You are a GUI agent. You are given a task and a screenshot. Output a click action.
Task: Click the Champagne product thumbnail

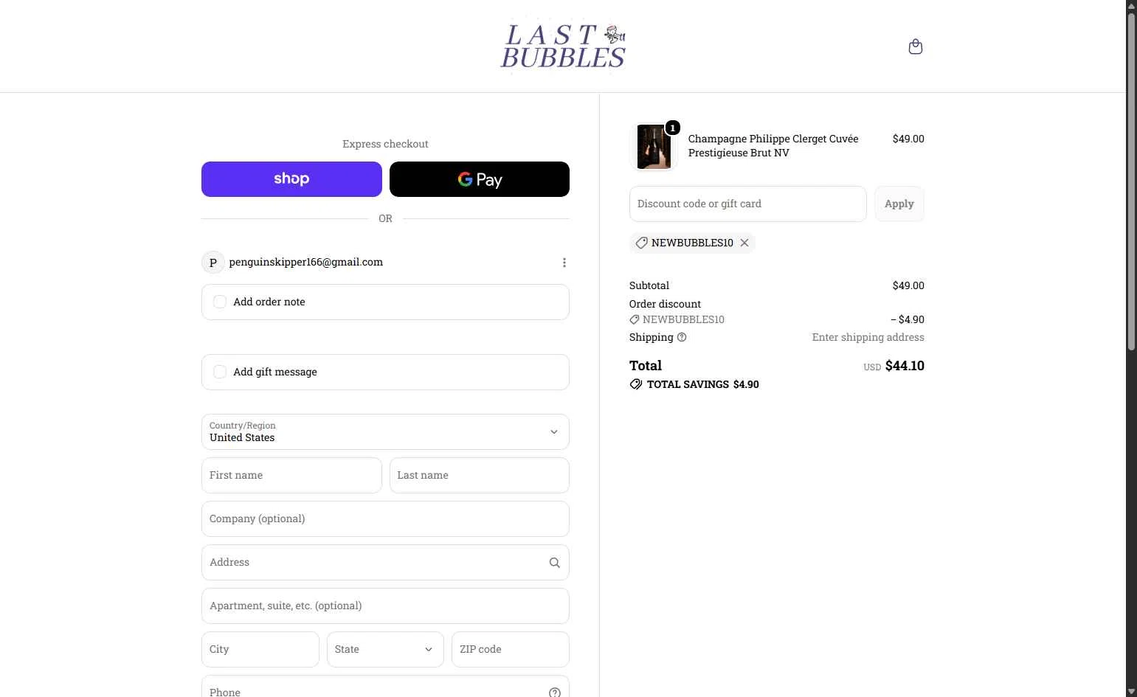pos(654,146)
